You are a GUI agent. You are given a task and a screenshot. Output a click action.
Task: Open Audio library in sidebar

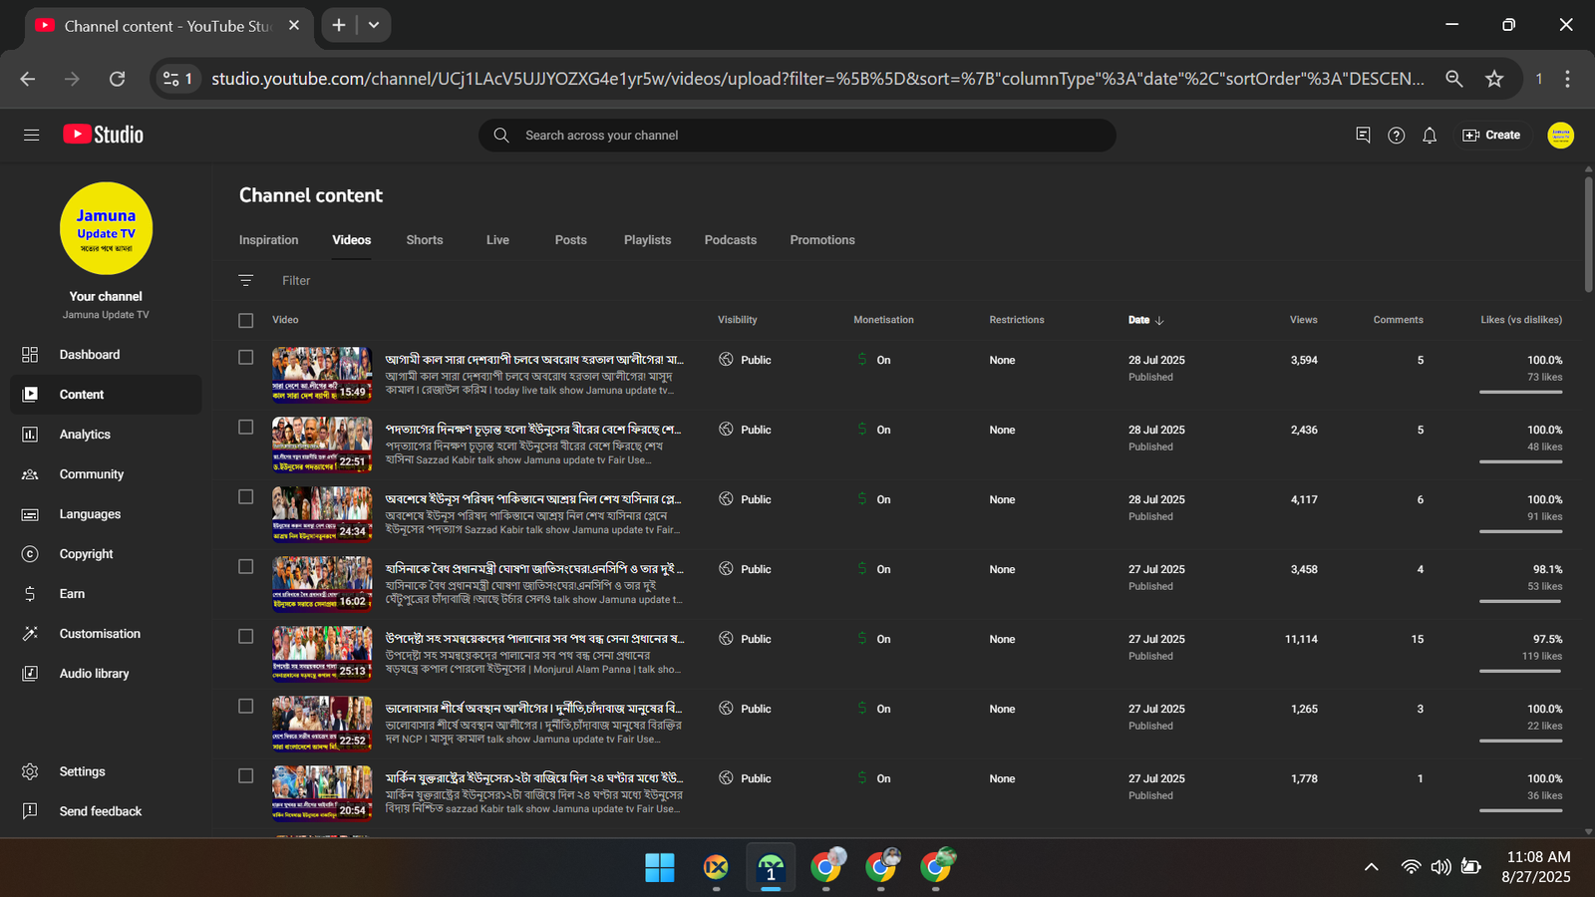[x=94, y=674]
